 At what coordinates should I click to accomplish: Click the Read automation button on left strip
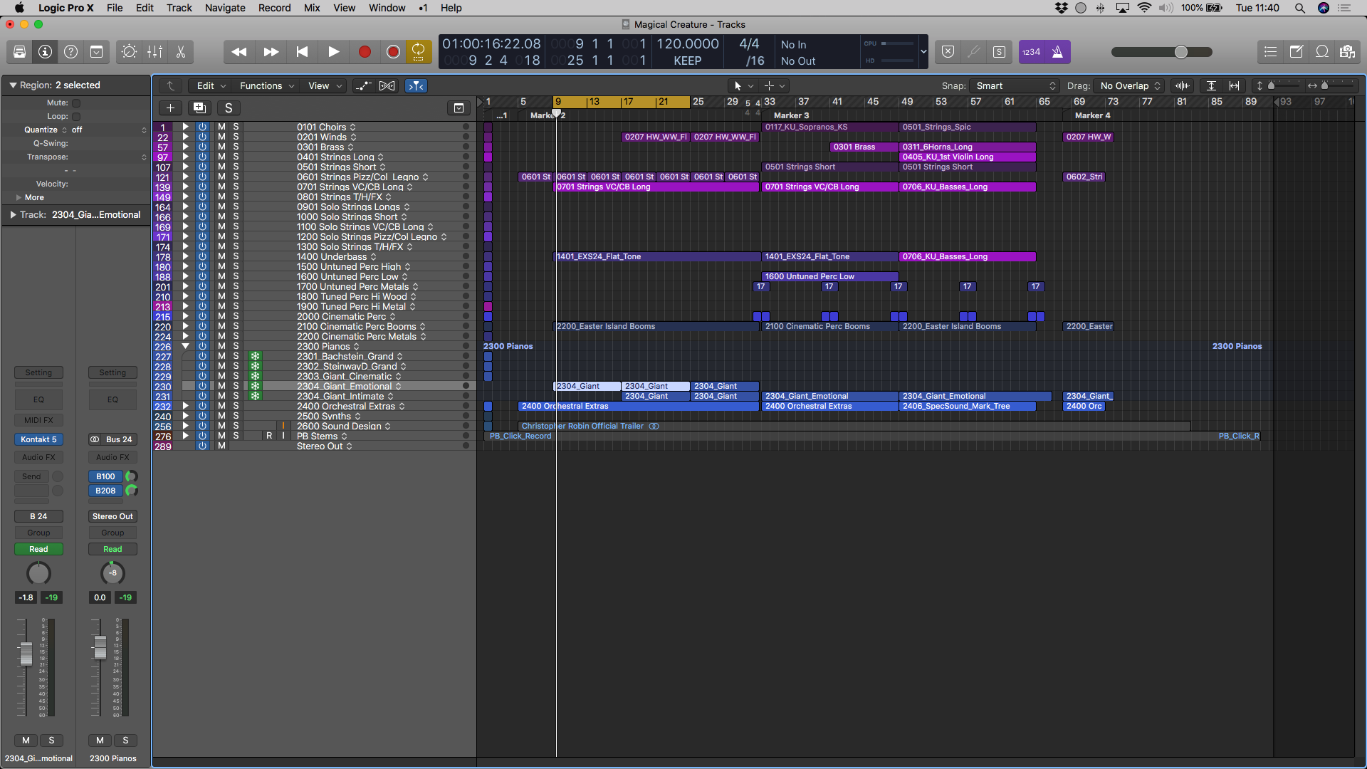coord(38,550)
